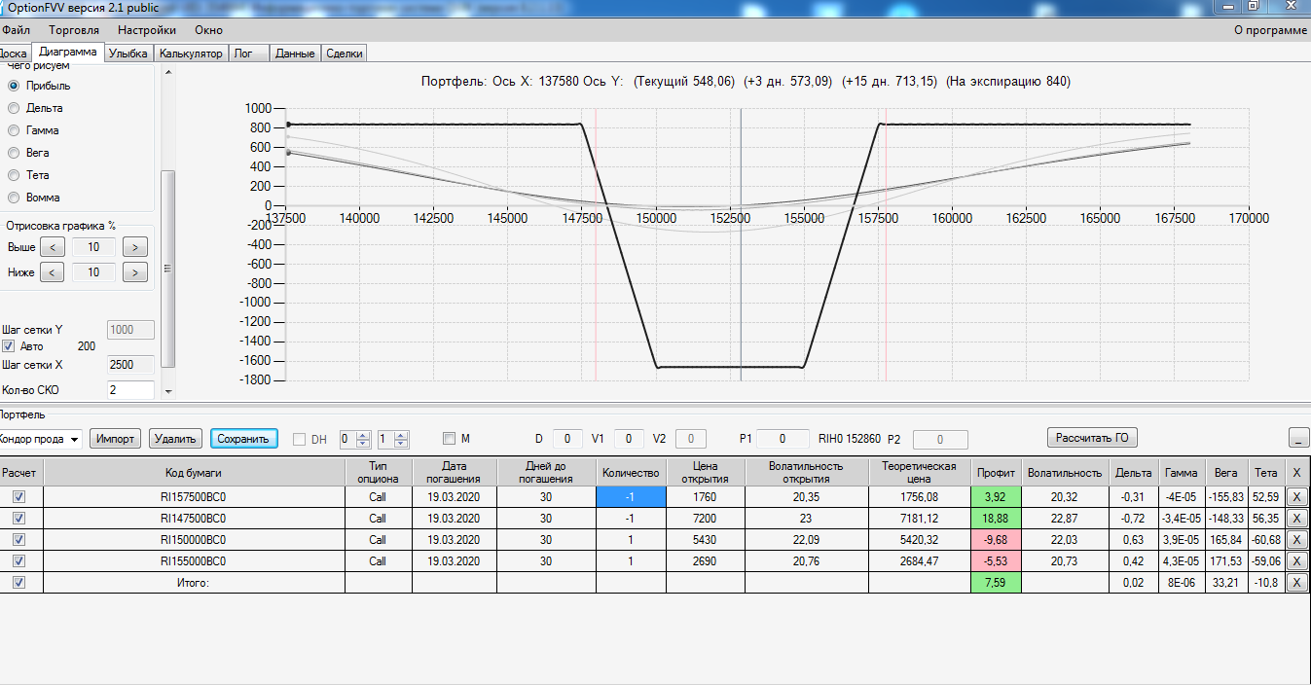The image size is (1311, 685).
Task: Open the Окно menu
Action: (208, 30)
